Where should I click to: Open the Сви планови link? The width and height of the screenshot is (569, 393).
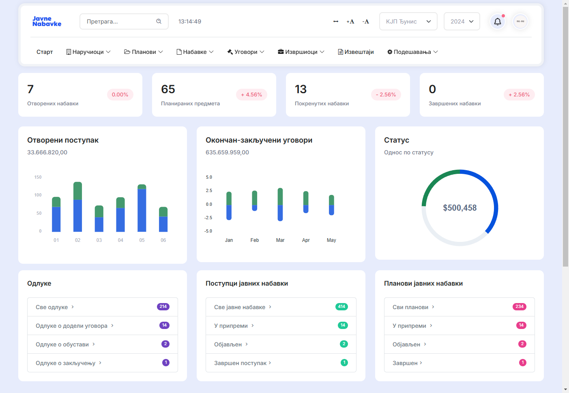click(x=410, y=307)
